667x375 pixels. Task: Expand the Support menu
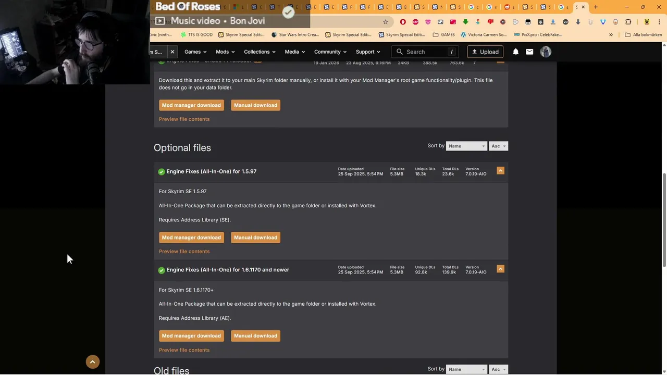click(368, 52)
